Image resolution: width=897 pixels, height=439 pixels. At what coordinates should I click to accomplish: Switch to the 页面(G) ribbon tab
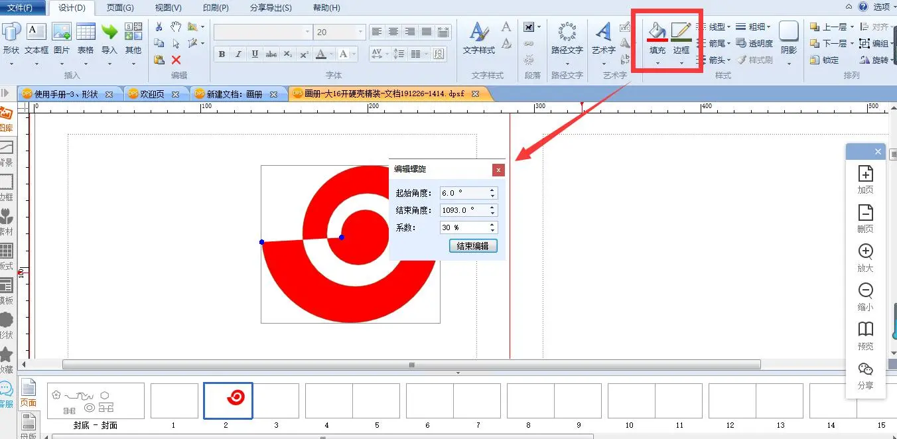click(120, 8)
